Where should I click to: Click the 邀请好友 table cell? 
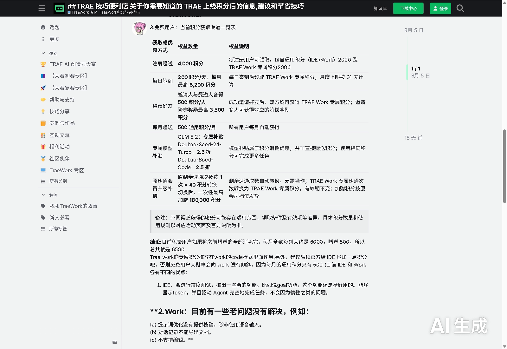(163, 106)
